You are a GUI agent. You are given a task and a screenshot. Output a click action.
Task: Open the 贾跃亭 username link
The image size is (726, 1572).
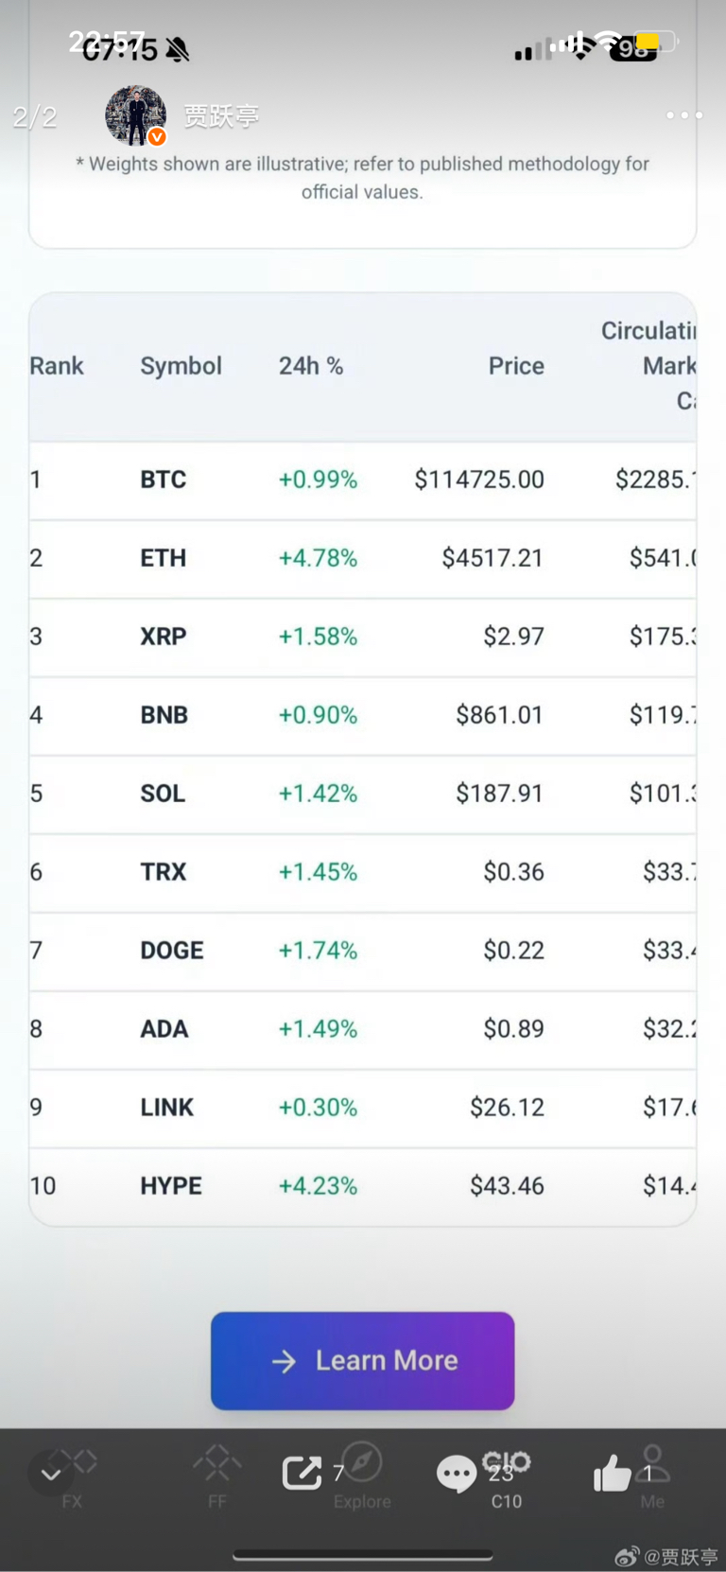(220, 115)
